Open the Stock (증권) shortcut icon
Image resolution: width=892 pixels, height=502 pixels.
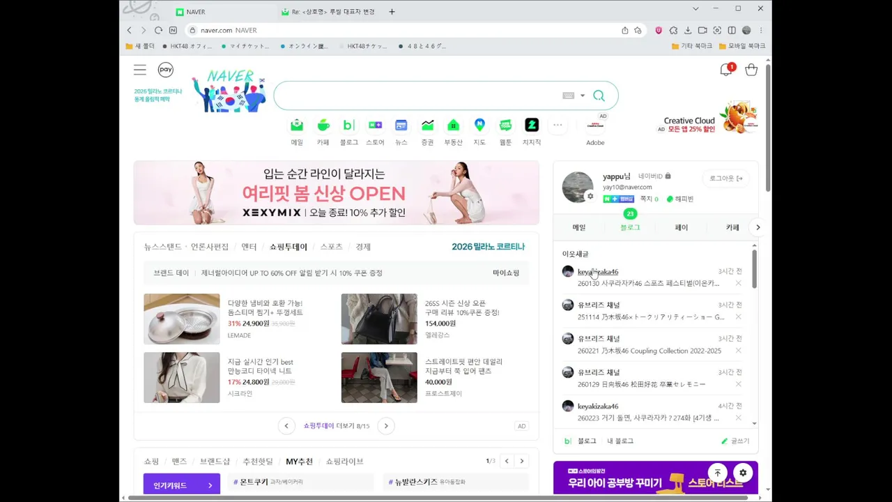click(x=427, y=125)
